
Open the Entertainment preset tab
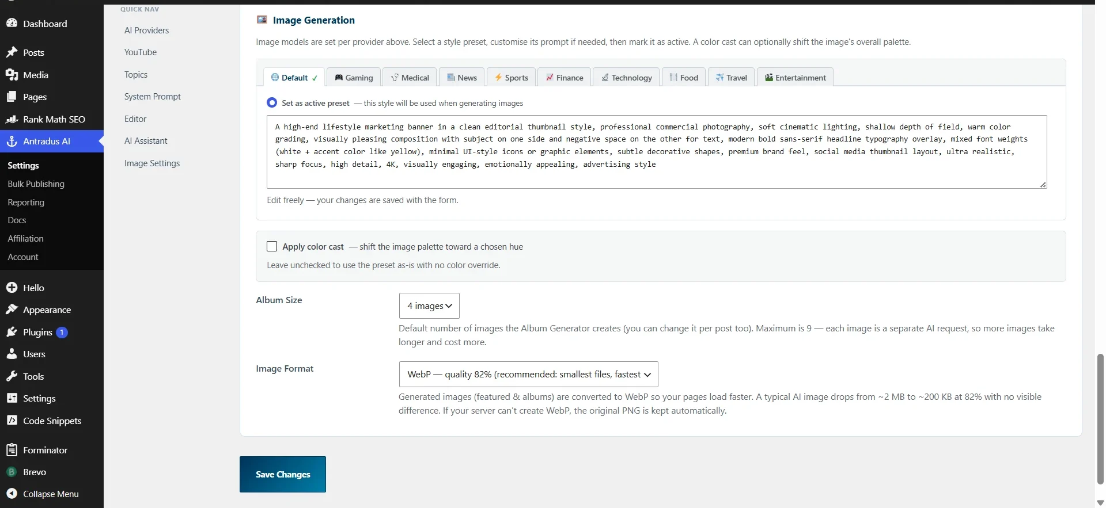(795, 77)
